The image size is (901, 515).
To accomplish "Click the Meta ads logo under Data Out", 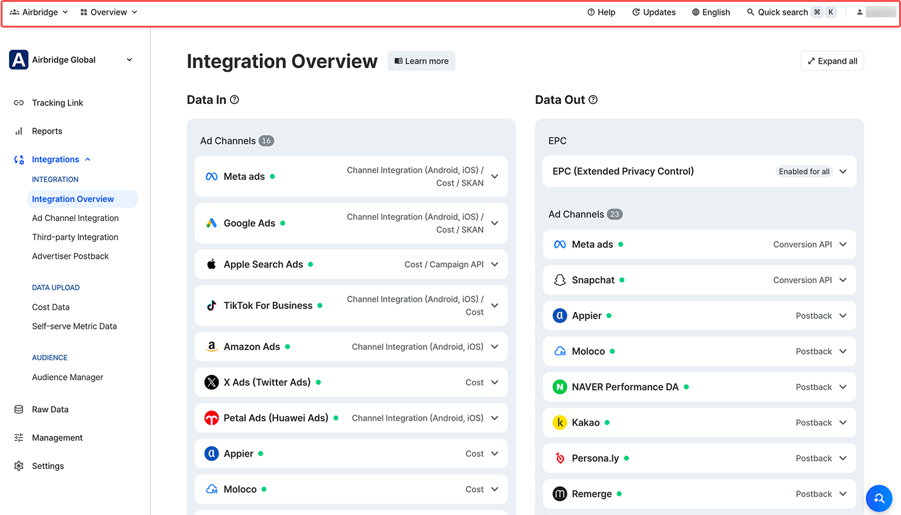I will click(560, 245).
